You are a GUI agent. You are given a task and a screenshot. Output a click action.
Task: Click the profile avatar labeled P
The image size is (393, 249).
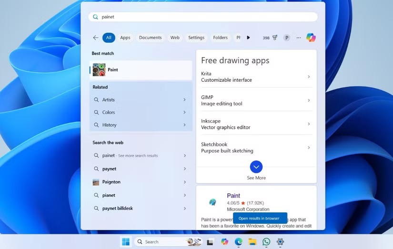286,38
